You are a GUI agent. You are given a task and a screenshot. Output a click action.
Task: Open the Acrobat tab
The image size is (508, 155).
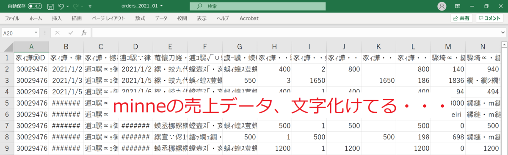[249, 19]
